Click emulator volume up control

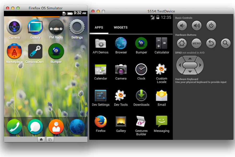click(197, 26)
